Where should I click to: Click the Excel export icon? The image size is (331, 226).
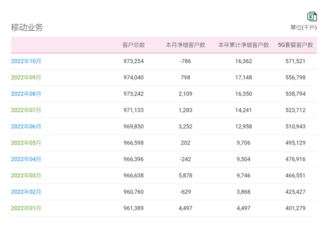point(312,17)
